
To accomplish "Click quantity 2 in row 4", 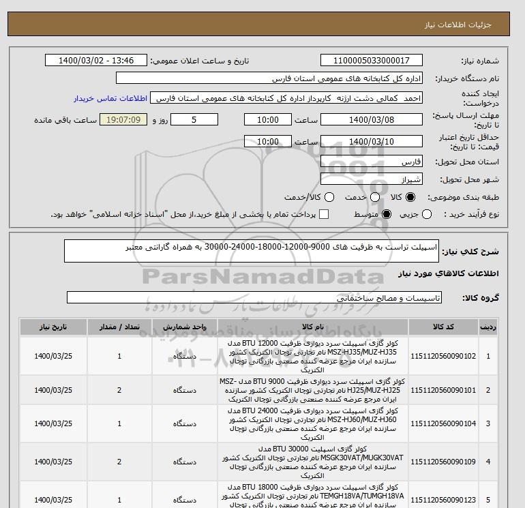I will [119, 462].
